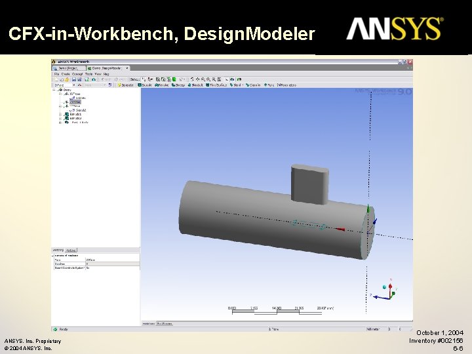This screenshot has width=472, height=354.
Task: Click the Details plane name value field
Action: click(113, 260)
